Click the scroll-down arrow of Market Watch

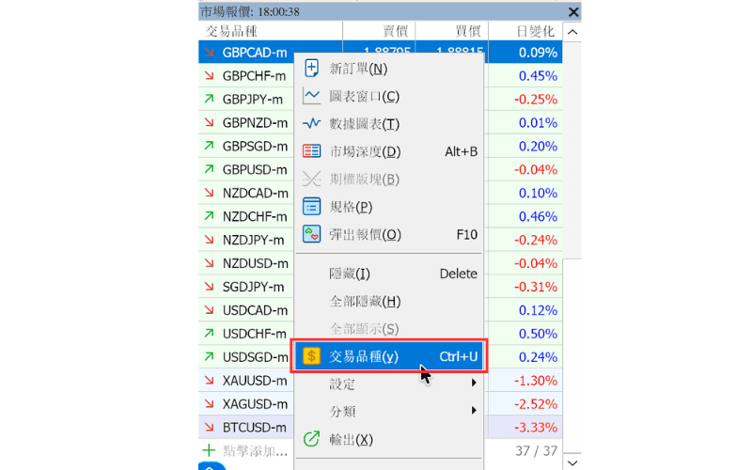pos(572,462)
